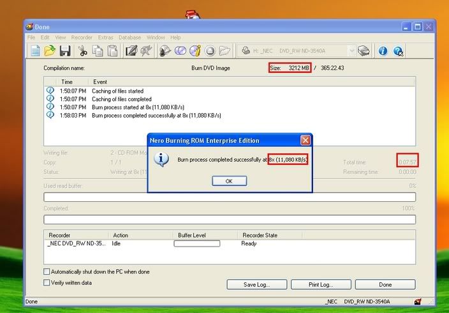Click the Save floppy disk icon
Viewport: 449px width, 313px height.
coord(65,51)
